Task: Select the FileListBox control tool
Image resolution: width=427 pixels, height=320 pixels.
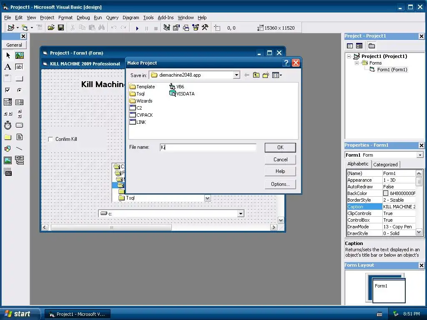Action: 19,137
